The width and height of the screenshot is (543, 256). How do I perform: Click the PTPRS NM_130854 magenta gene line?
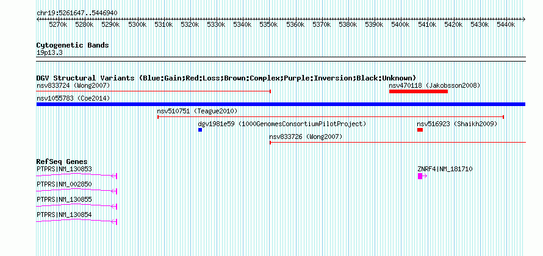click(77, 221)
